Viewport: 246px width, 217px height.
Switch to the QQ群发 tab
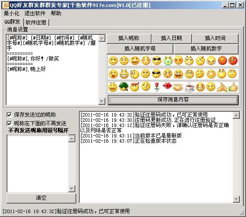[x=12, y=22]
